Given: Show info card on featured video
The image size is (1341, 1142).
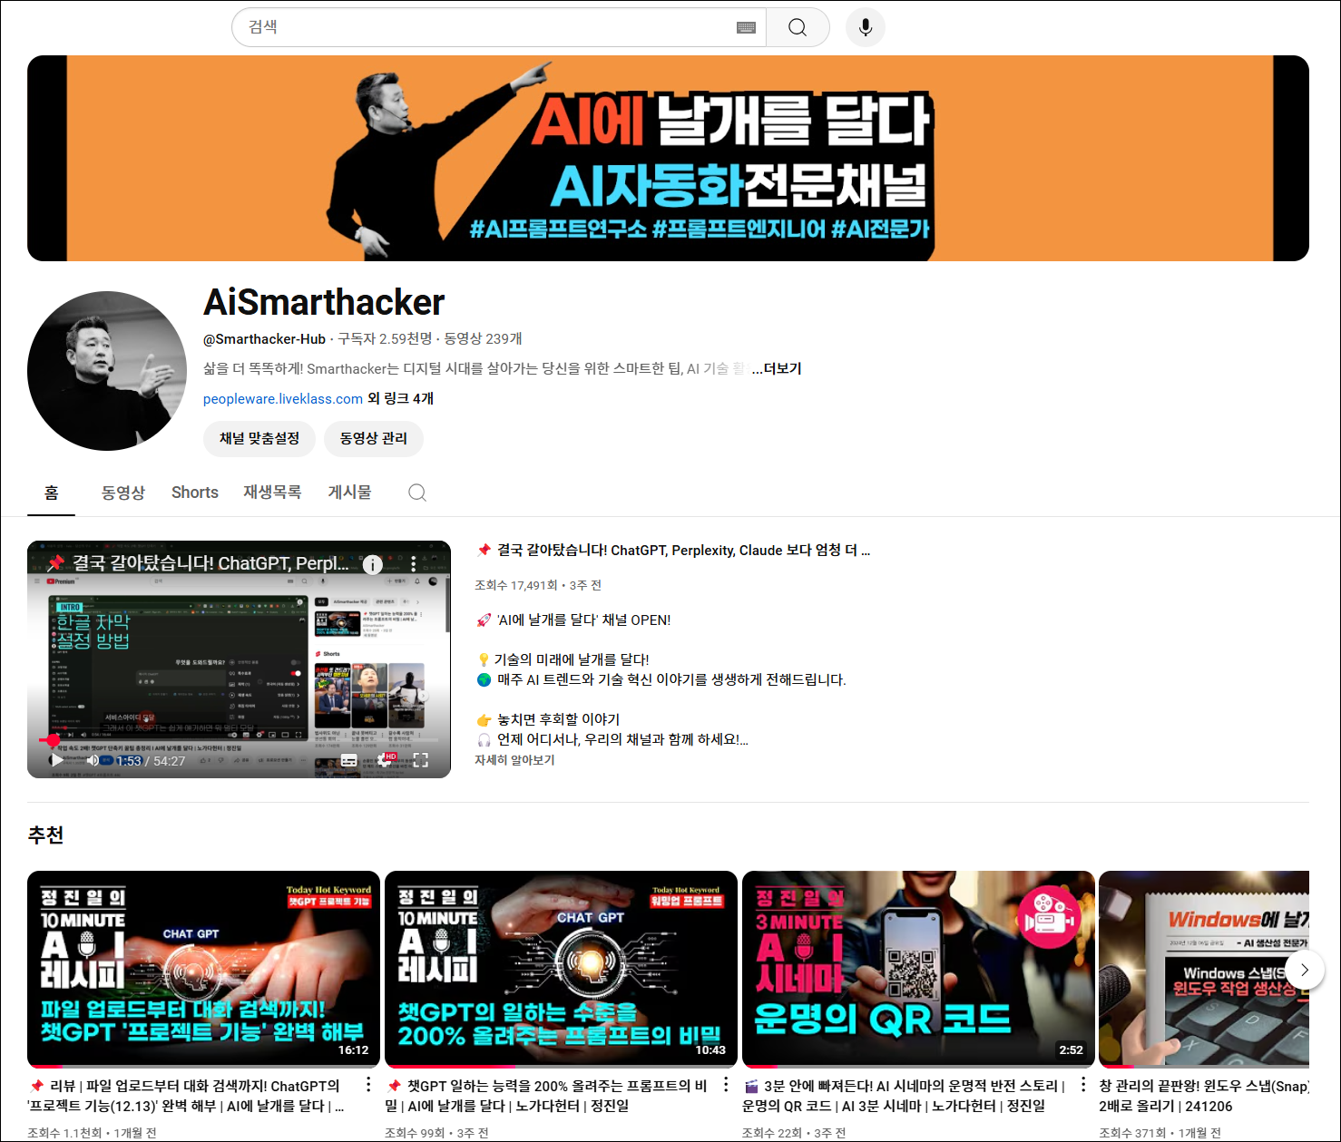Looking at the screenshot, I should pyautogui.click(x=372, y=564).
